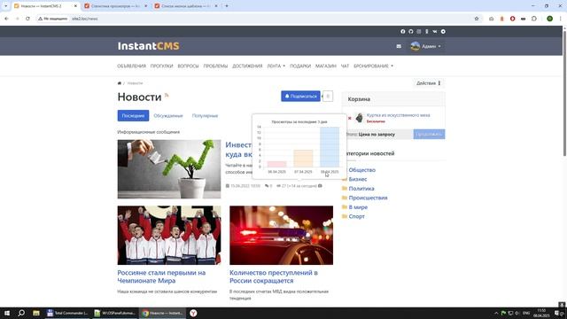Open the browser extensions puzzle icon
Image resolution: width=567 pixels, height=319 pixels.
point(534,19)
